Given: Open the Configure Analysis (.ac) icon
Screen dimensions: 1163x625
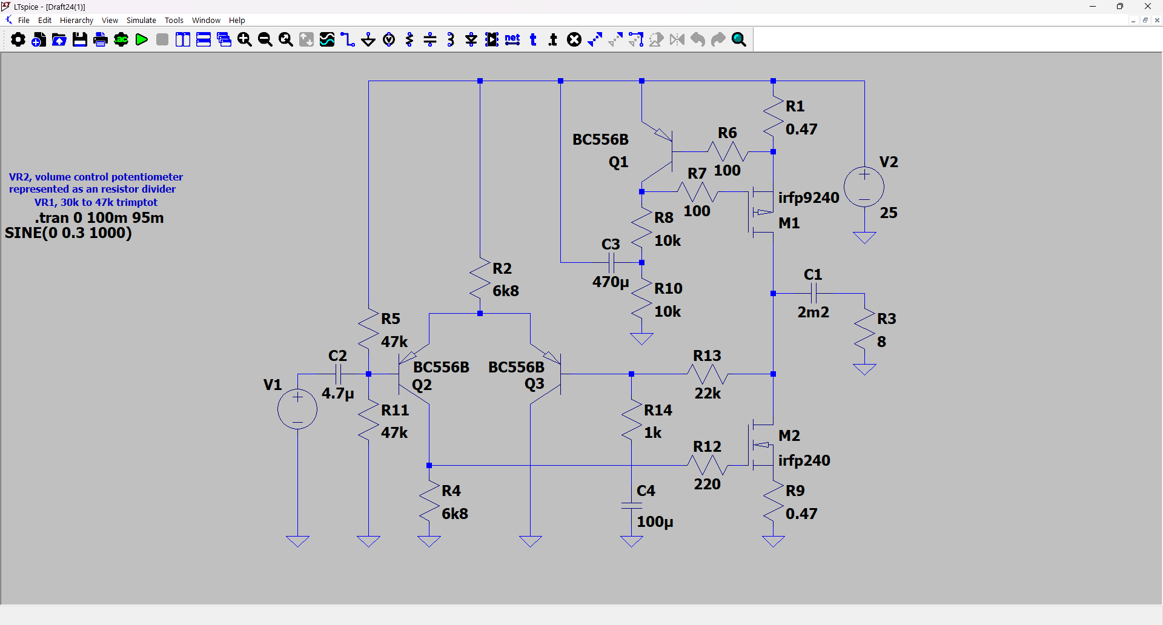Looking at the screenshot, I should [x=121, y=40].
